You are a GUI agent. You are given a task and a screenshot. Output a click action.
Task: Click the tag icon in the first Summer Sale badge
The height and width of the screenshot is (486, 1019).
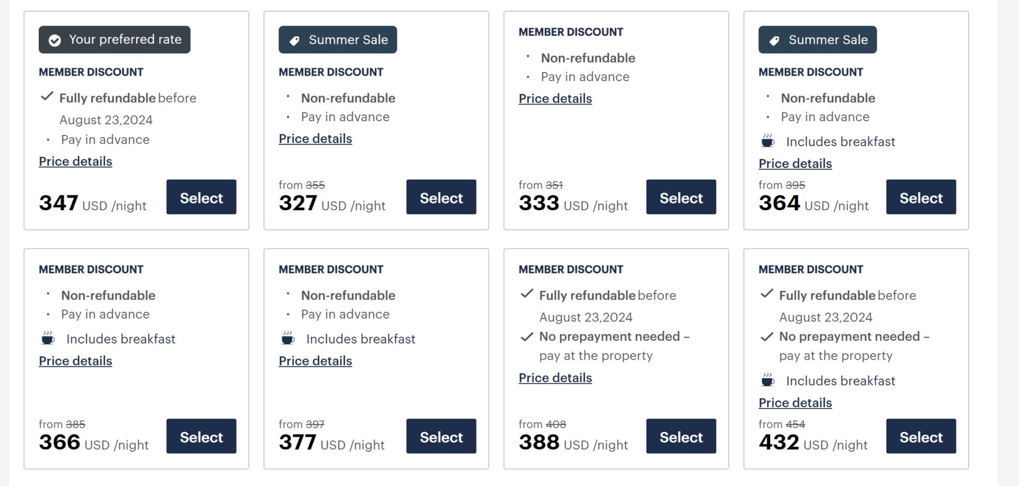[296, 39]
